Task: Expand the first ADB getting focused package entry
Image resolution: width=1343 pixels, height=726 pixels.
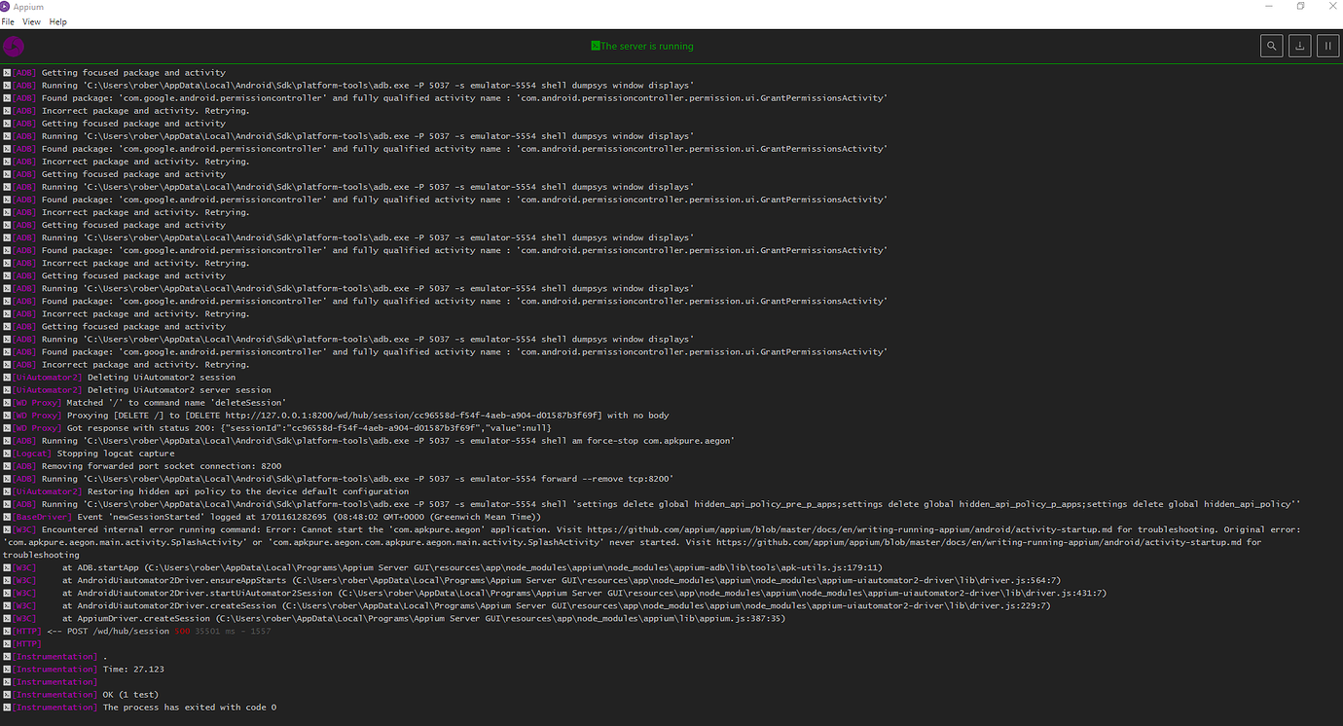Action: pyautogui.click(x=5, y=72)
